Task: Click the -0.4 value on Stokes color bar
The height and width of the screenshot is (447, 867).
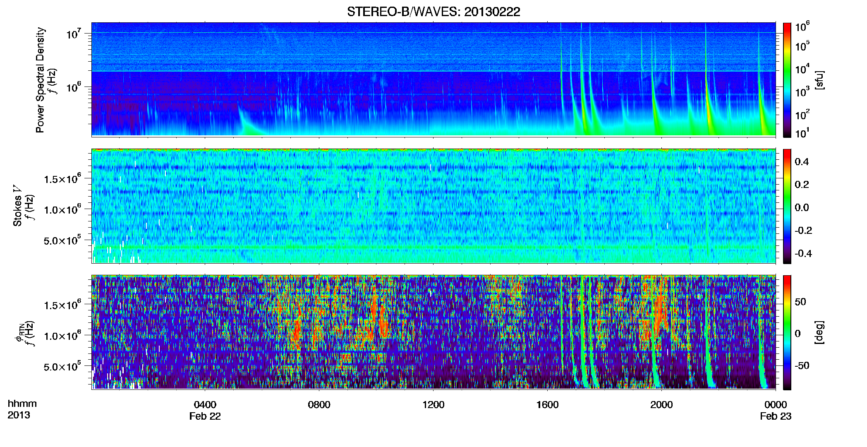Action: (803, 253)
